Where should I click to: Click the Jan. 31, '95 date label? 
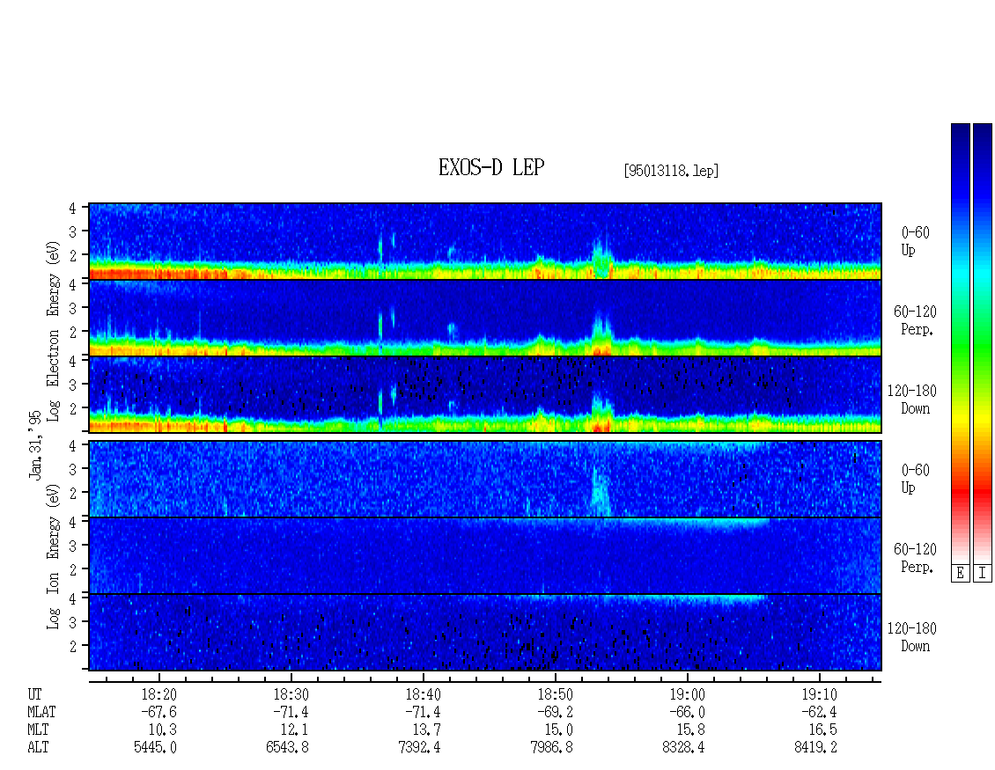[35, 444]
